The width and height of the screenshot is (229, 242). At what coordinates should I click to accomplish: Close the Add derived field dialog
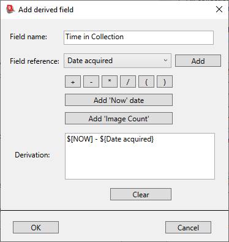tap(219, 9)
